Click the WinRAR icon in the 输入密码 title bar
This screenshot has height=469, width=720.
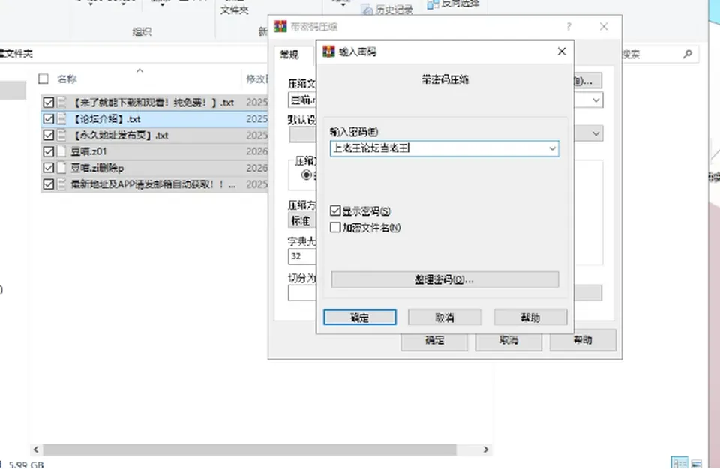pyautogui.click(x=328, y=52)
